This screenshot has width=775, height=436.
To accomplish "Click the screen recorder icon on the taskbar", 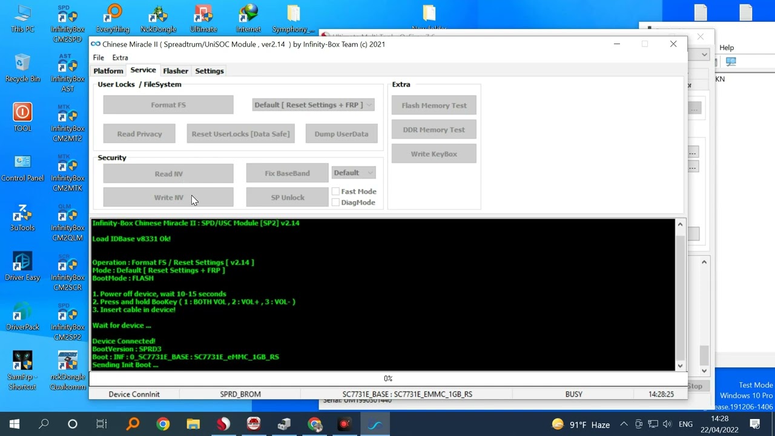I will (345, 424).
